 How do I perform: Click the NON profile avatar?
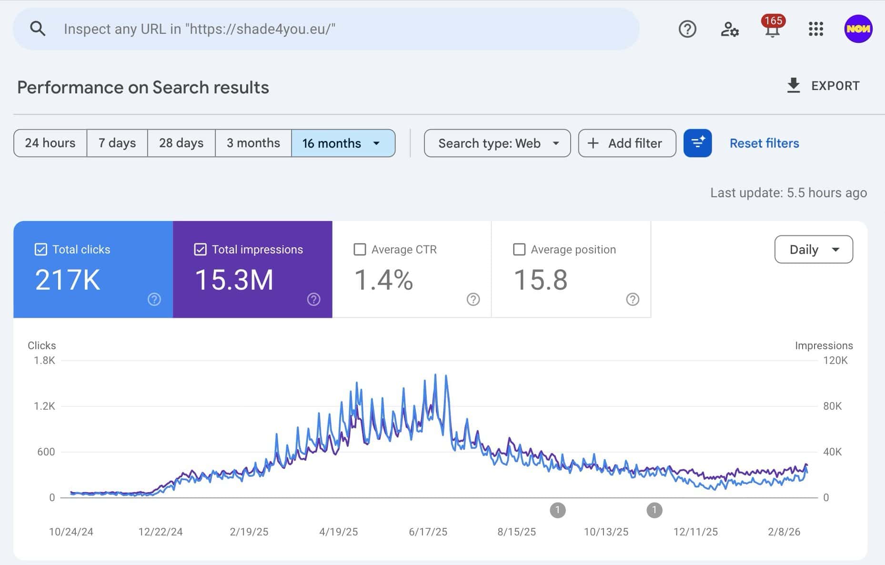click(858, 29)
